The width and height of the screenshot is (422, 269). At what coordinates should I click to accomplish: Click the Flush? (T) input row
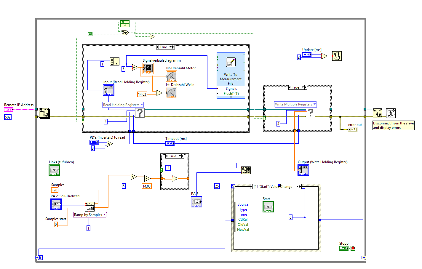[231, 93]
